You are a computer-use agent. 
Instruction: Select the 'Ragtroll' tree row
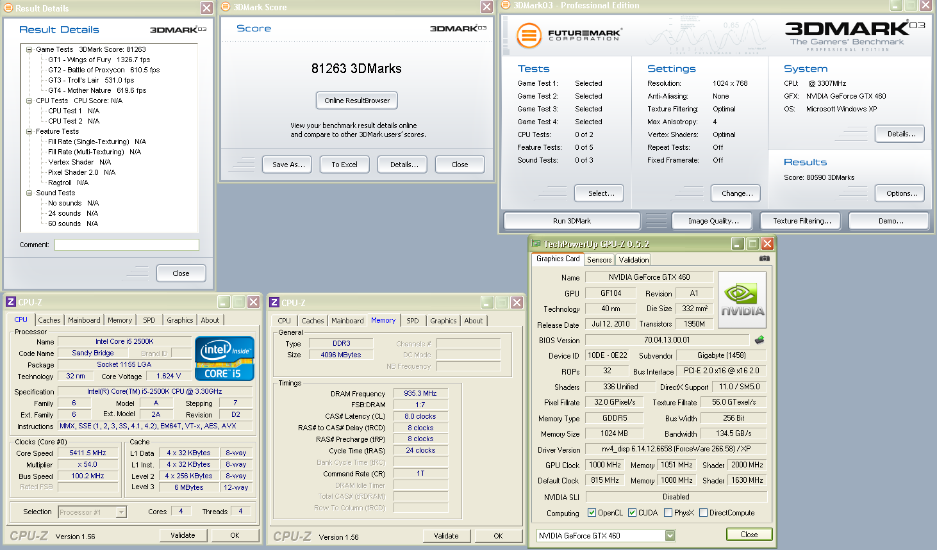click(68, 182)
